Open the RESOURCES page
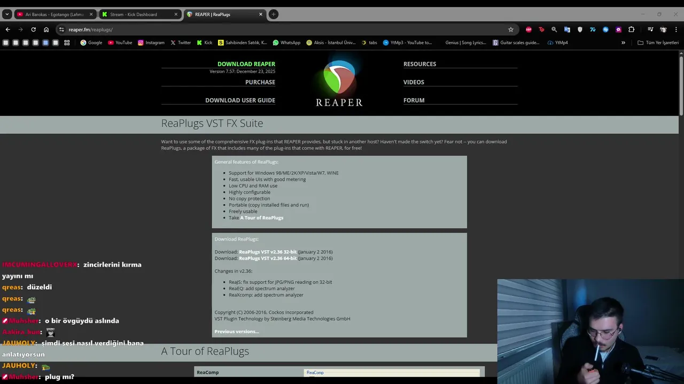This screenshot has width=684, height=384. point(419,64)
